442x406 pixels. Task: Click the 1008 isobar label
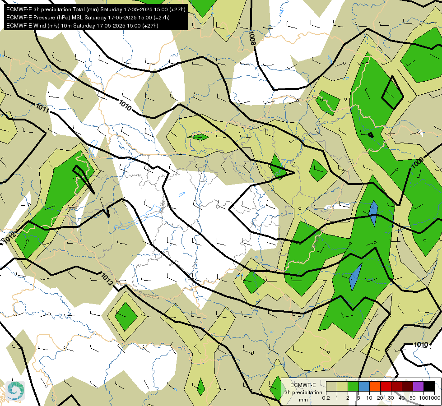tap(252, 38)
